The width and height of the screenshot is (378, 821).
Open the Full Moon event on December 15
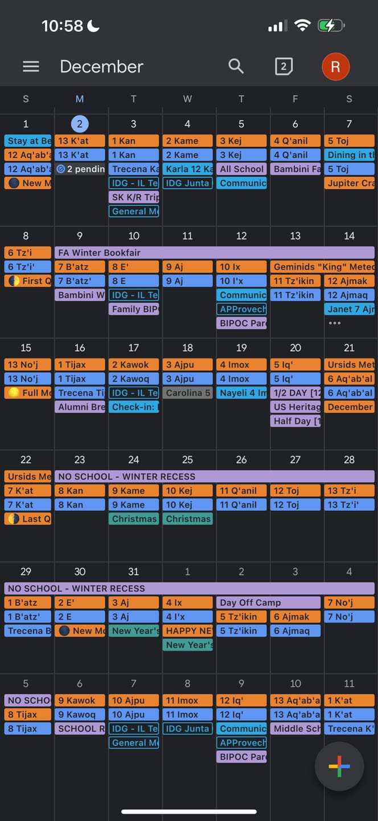28,393
